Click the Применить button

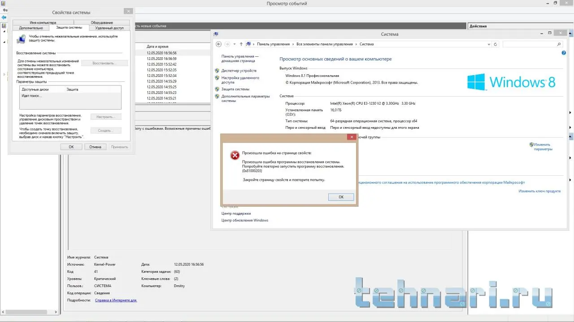[x=119, y=147]
